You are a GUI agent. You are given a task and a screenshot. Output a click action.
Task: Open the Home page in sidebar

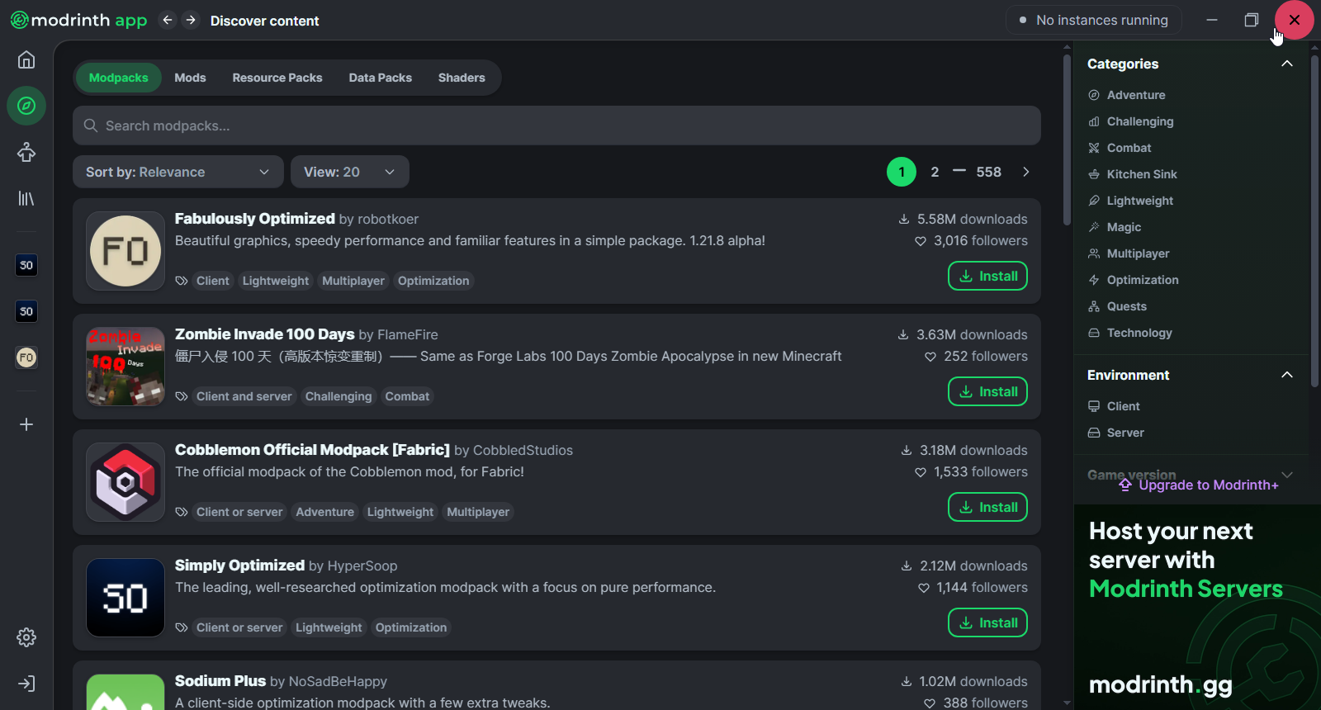click(26, 59)
